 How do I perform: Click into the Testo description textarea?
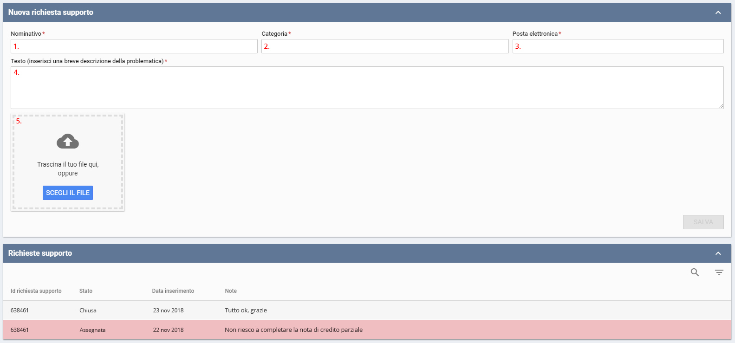[x=367, y=88]
